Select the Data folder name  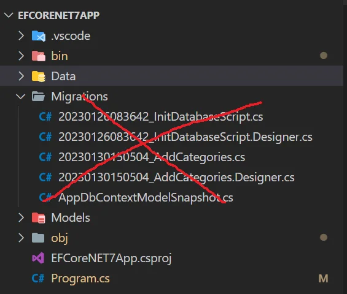pos(63,76)
